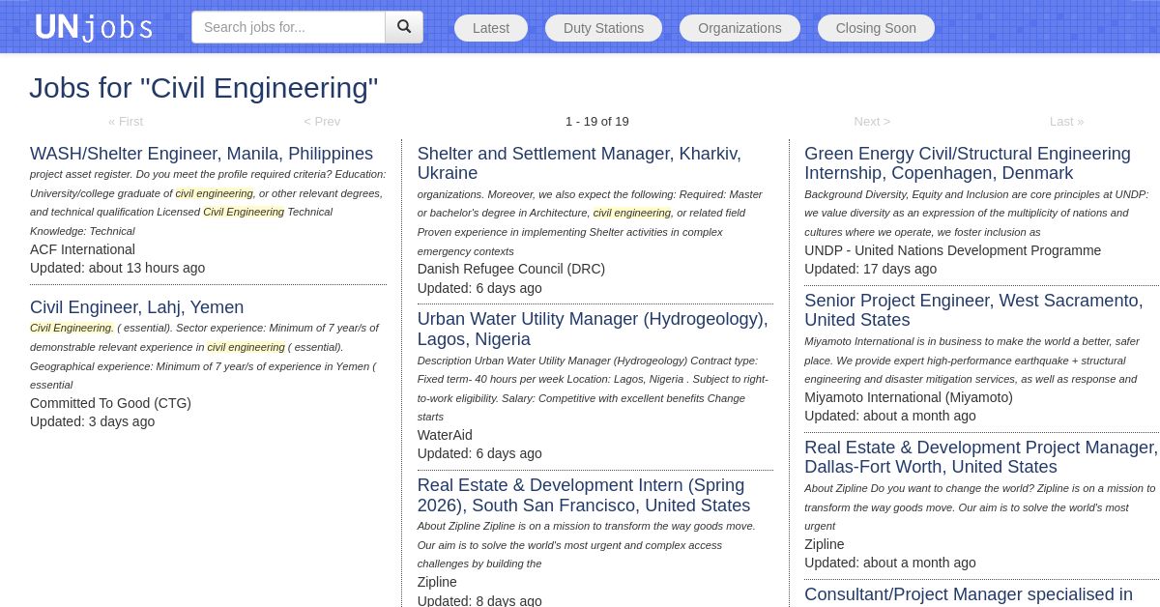Screen dimensions: 1160x607
Task: Open WASH/Shelter Engineer Manila job
Action: [x=201, y=154]
